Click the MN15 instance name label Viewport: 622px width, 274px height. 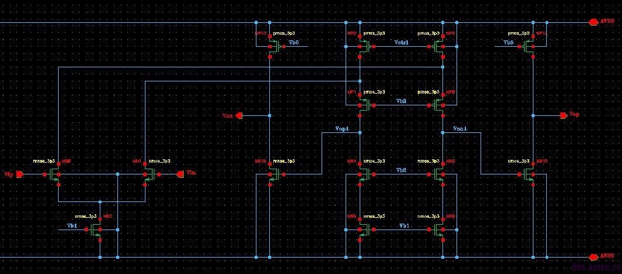click(x=542, y=161)
